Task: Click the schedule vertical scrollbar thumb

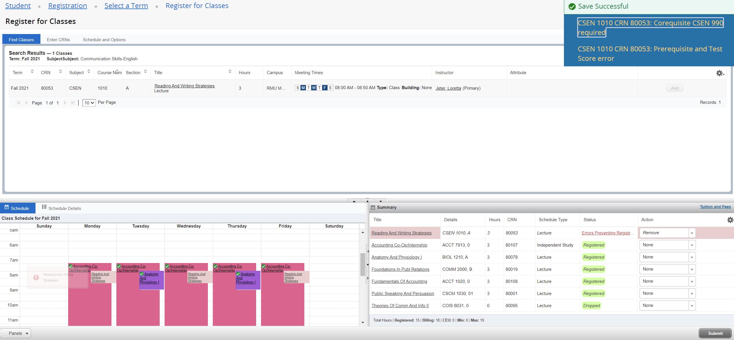Action: coord(363,264)
